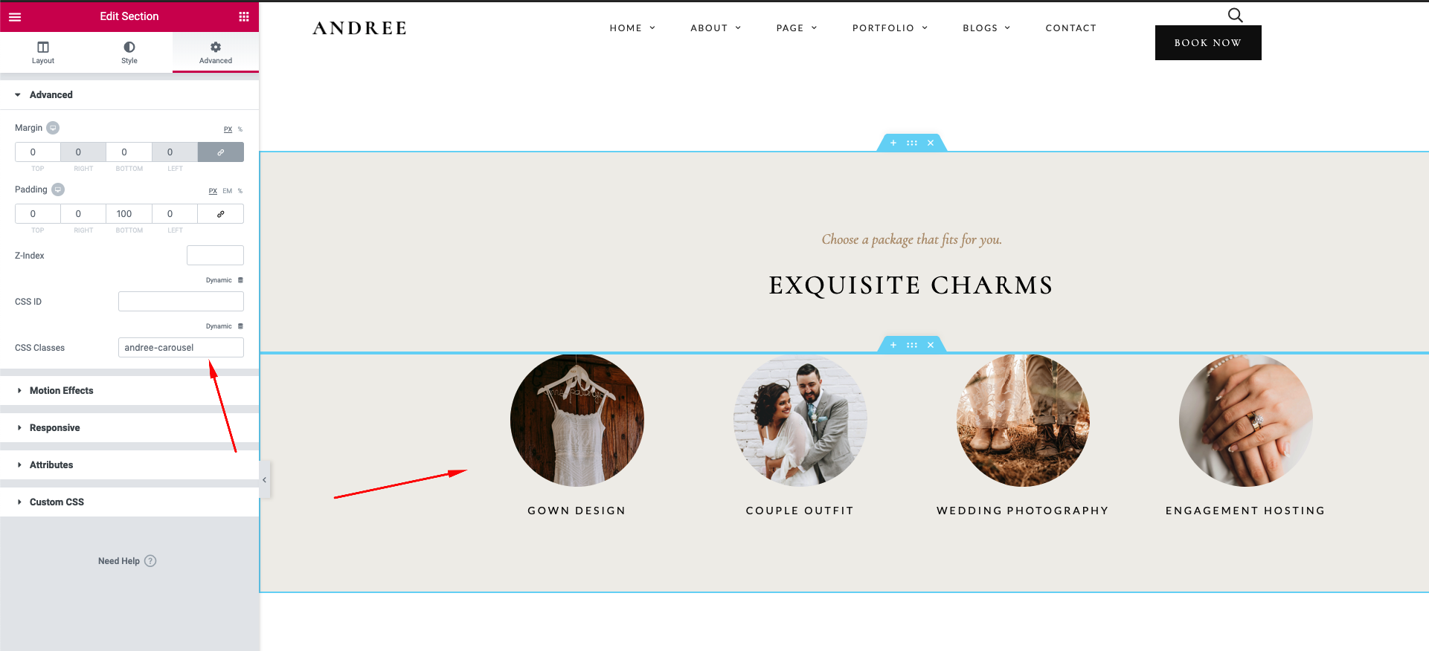
Task: Click the lower section's drag handle dots
Action: pyautogui.click(x=912, y=345)
